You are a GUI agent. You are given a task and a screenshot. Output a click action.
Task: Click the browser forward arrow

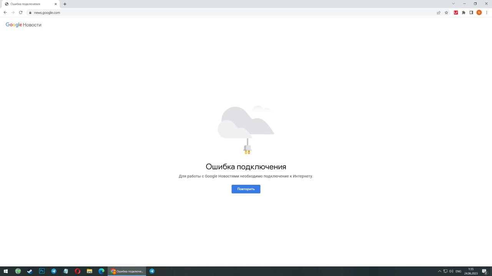(13, 13)
